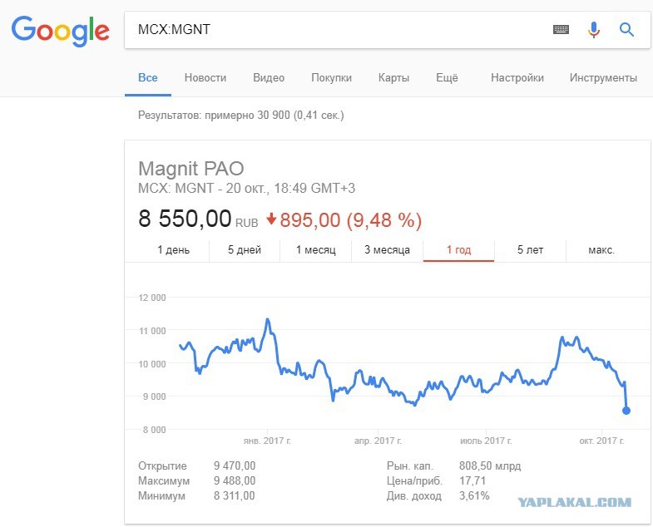Switch to the Новости tab
653x527 pixels.
[205, 78]
